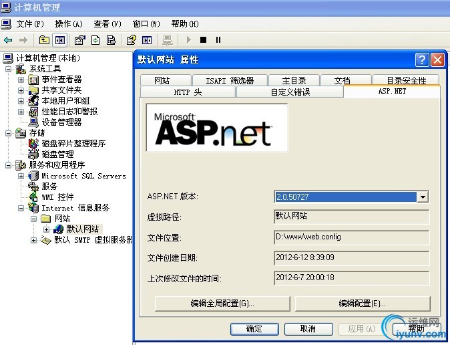This screenshot has width=450, height=345.
Task: Open the 文件(F) menu
Action: pyautogui.click(x=30, y=24)
